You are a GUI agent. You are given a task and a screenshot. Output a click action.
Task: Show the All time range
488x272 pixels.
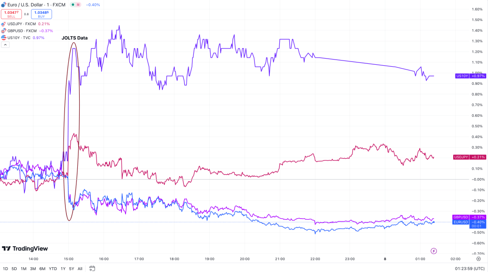pos(80,268)
